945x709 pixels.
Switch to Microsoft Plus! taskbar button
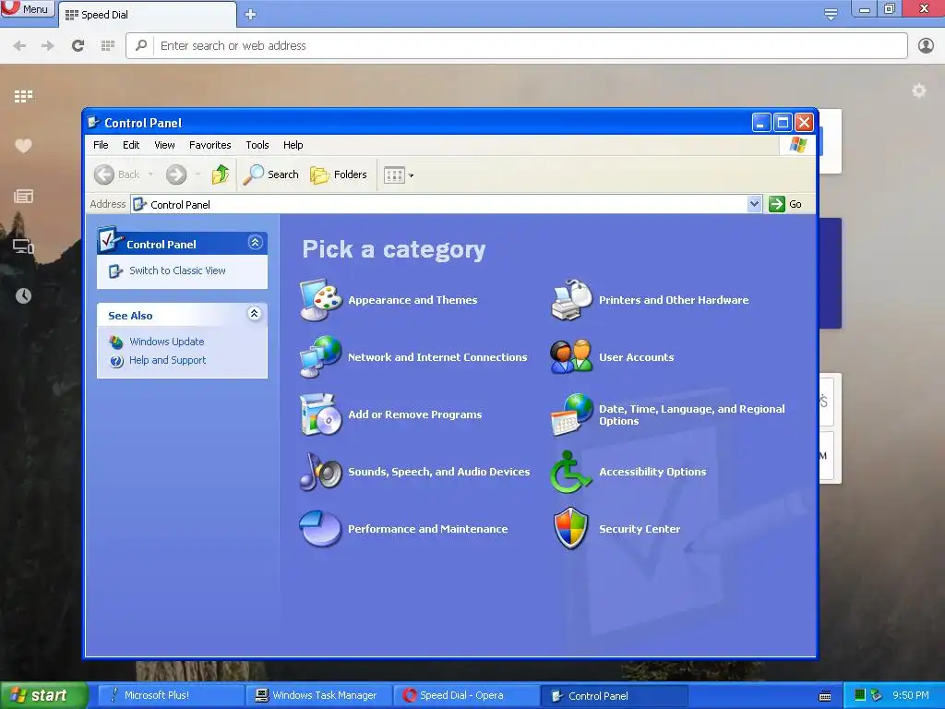click(170, 695)
